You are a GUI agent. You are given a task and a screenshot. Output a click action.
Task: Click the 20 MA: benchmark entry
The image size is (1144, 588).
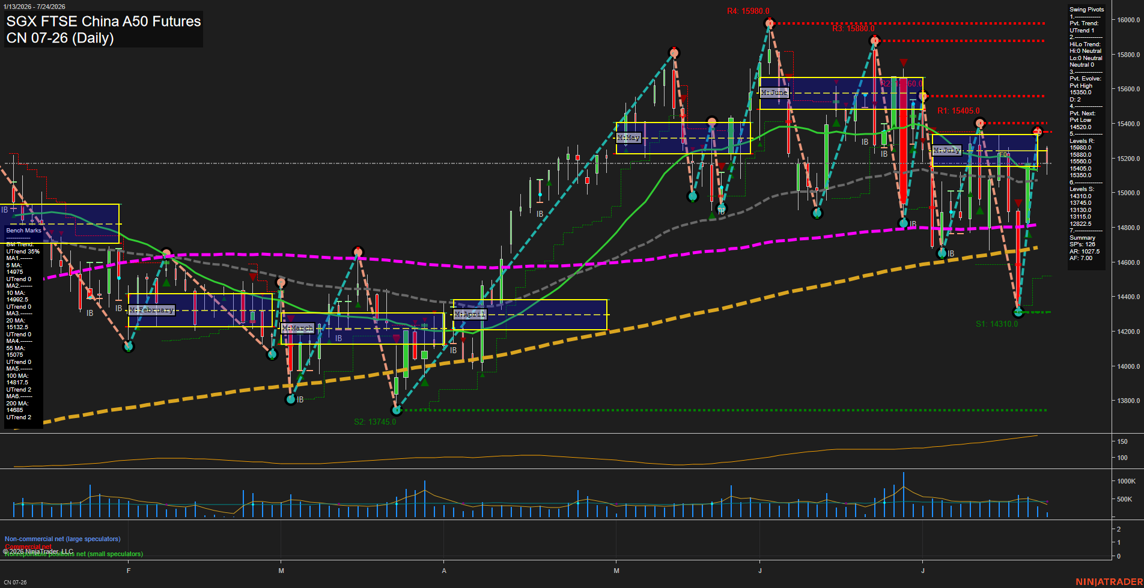pos(16,321)
